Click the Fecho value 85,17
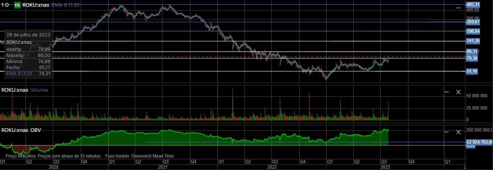Viewport: 493px width, 170px height. tap(44, 67)
